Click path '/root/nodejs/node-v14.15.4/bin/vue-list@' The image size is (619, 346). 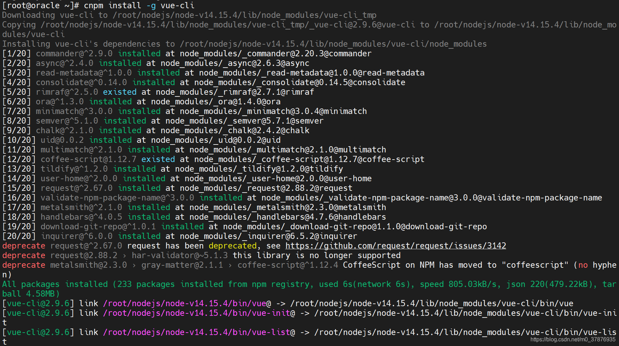pos(199,332)
